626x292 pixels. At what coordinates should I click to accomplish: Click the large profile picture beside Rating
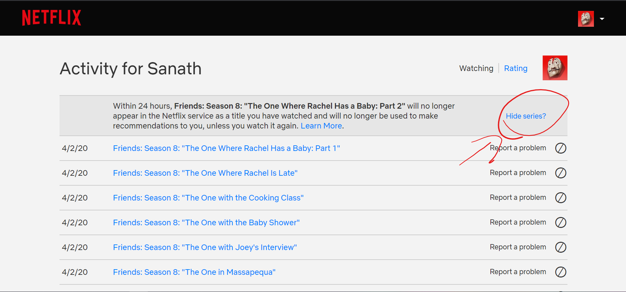click(x=555, y=68)
